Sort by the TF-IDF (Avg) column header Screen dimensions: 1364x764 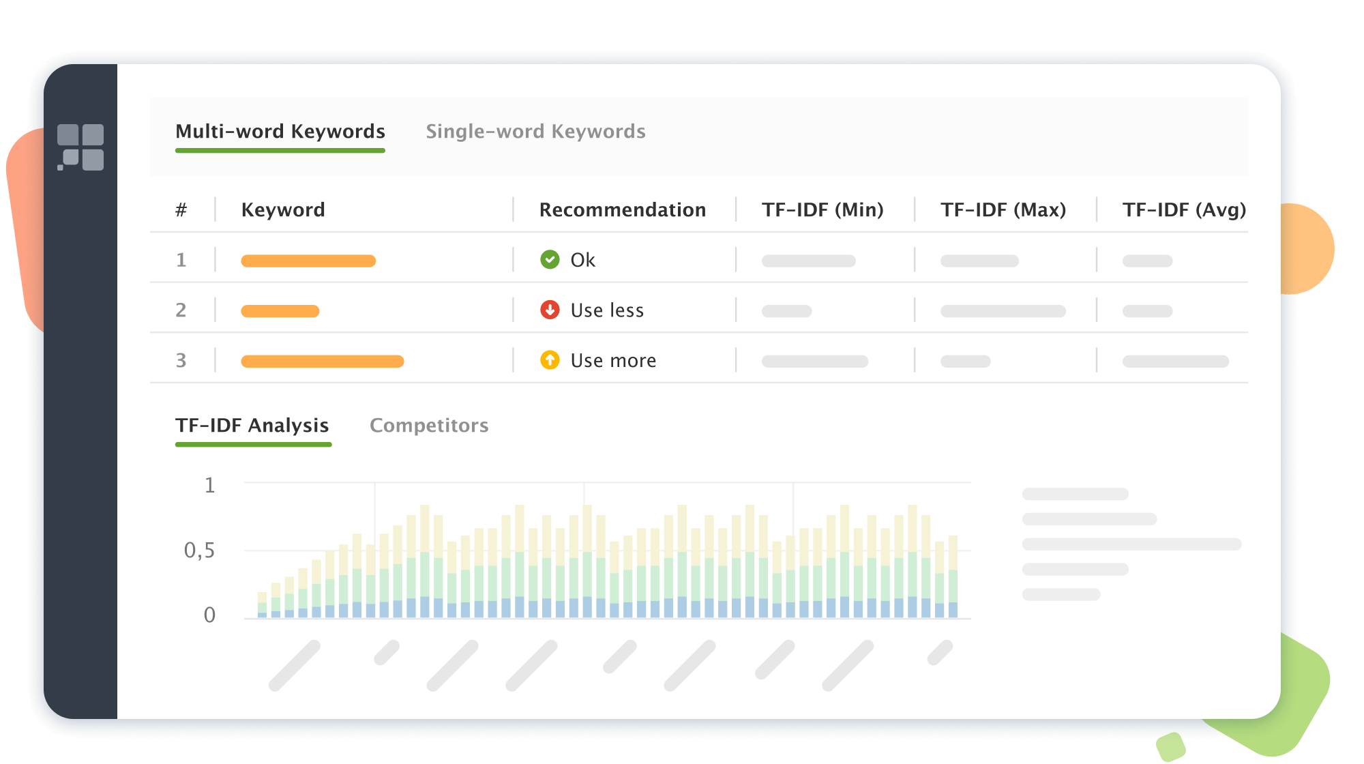coord(1185,209)
